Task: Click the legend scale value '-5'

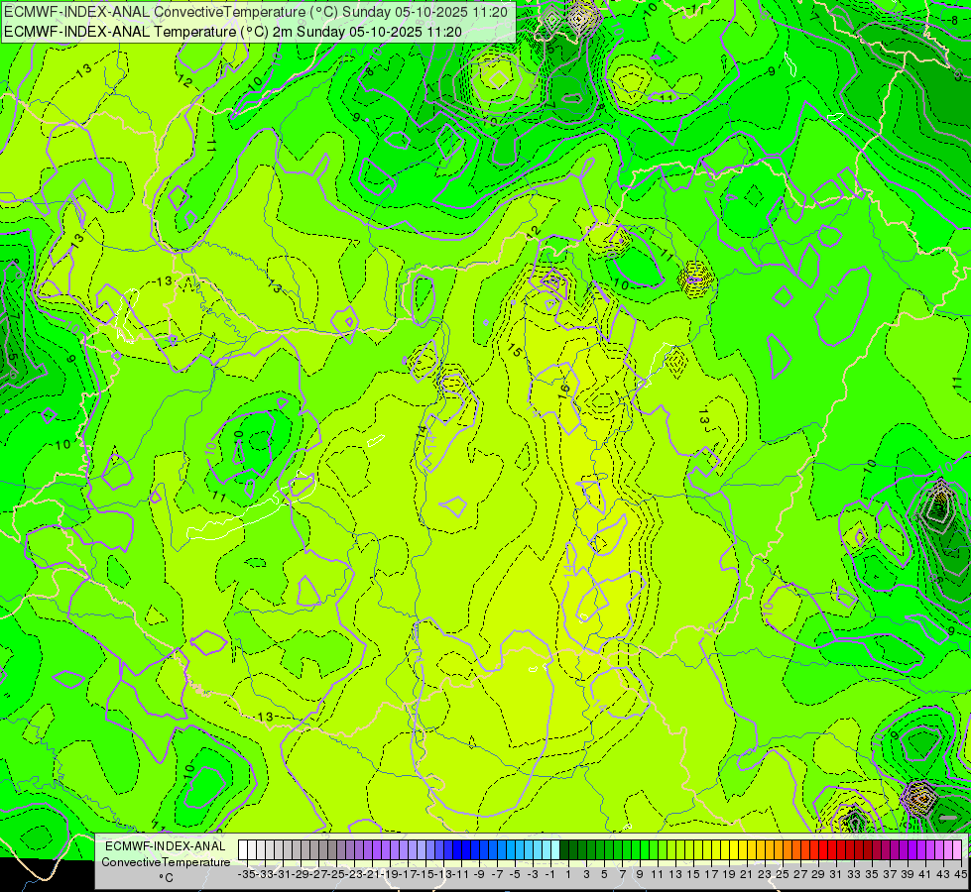Action: point(515,874)
